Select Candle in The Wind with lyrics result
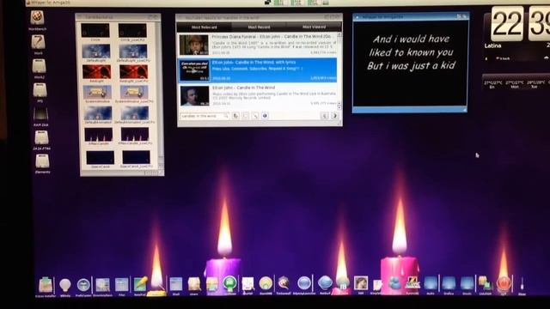This screenshot has height=309, width=550. click(x=258, y=70)
